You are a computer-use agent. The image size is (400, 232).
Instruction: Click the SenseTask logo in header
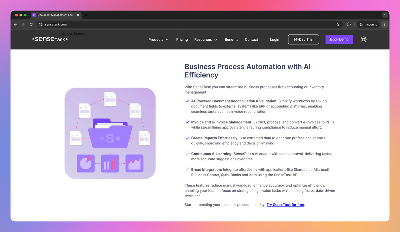click(50, 39)
